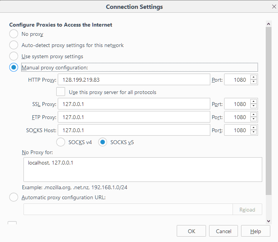
Task: Click the No Proxy for text area
Action: pyautogui.click(x=143, y=170)
